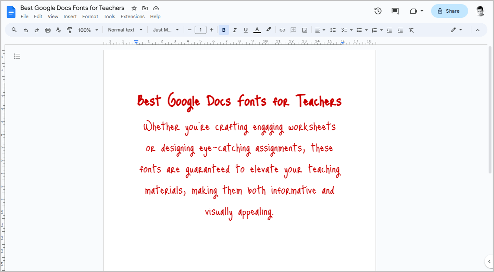Click the font size field

click(200, 30)
